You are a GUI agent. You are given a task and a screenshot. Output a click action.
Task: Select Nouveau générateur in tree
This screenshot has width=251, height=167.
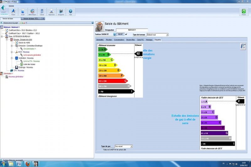pos(16,77)
